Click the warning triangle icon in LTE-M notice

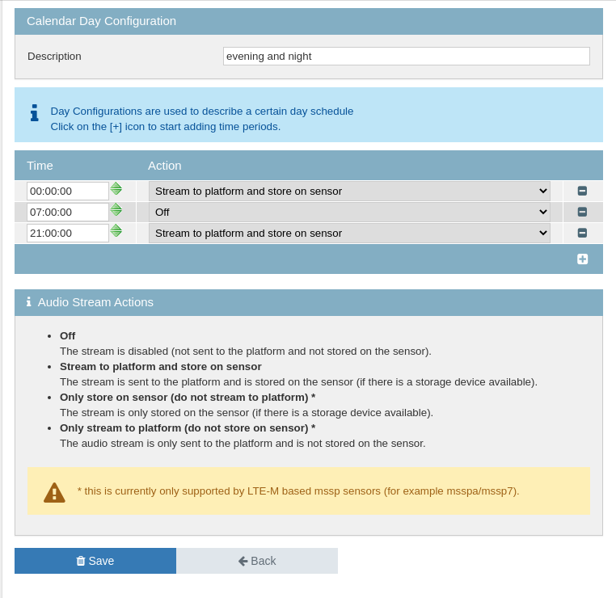coord(54,491)
